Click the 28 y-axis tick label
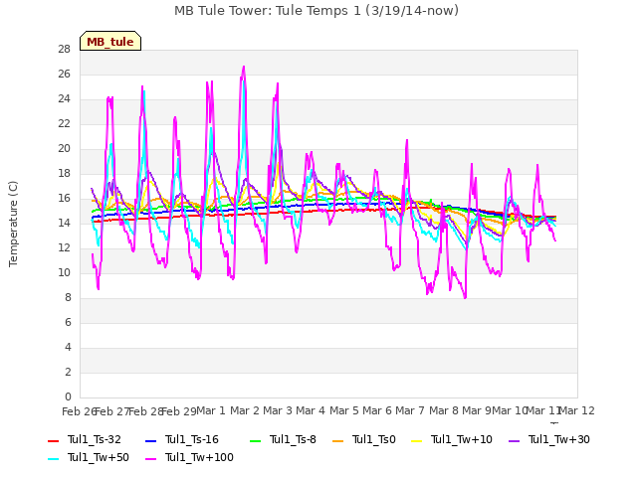 (64, 49)
